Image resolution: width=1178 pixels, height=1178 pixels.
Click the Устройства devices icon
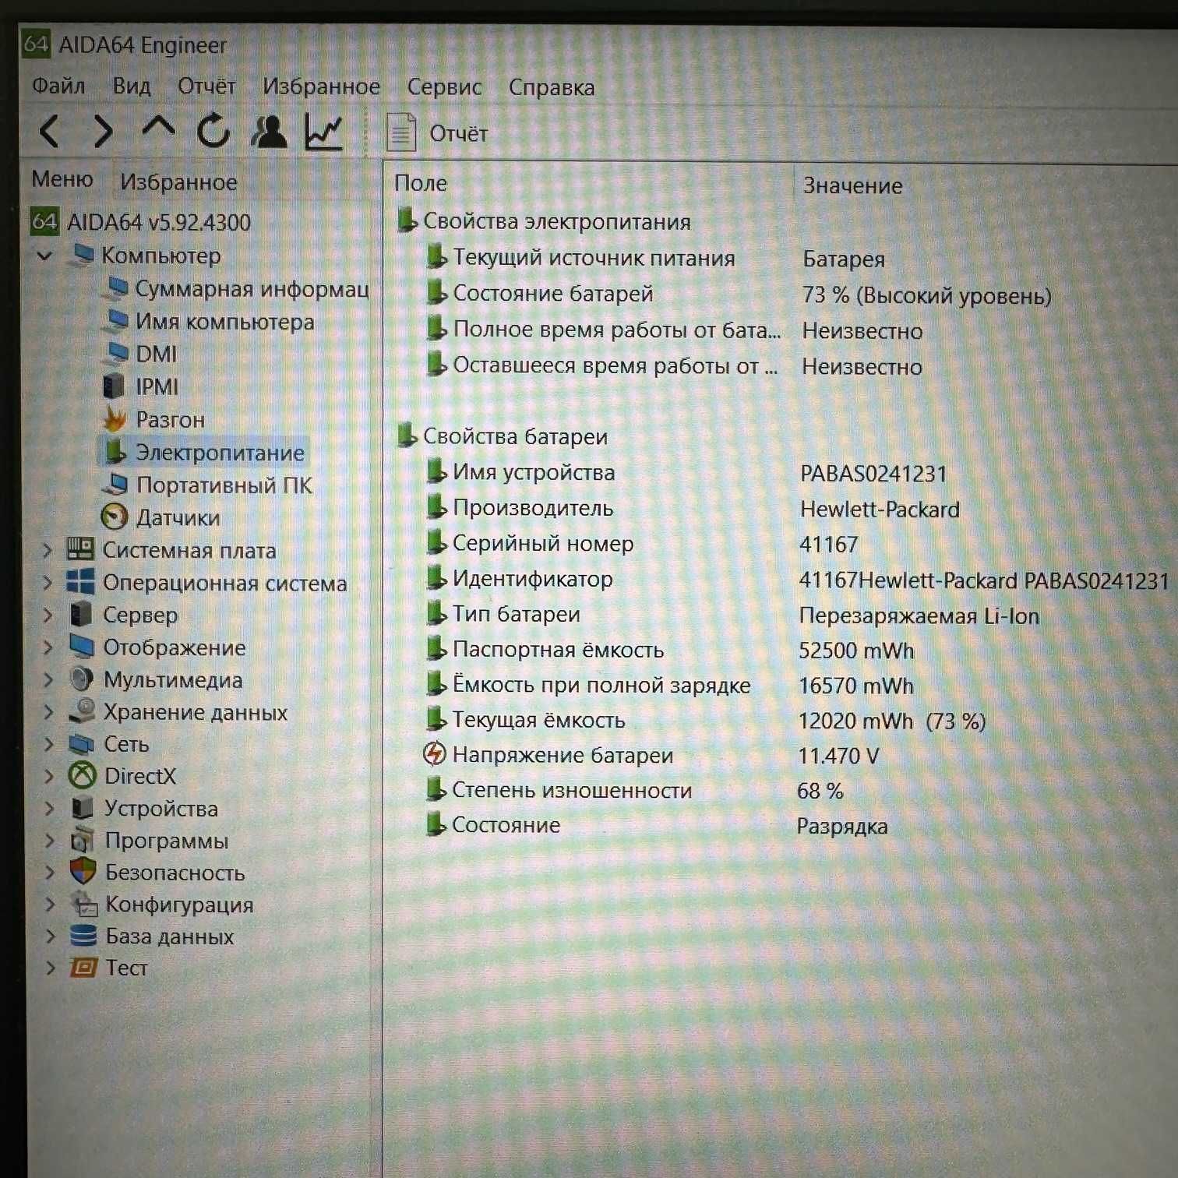82,808
